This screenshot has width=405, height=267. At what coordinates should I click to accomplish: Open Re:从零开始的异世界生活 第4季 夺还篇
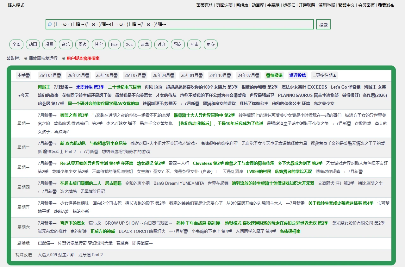97,163
